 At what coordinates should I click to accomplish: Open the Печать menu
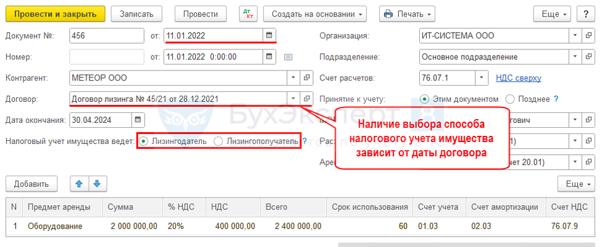point(406,14)
